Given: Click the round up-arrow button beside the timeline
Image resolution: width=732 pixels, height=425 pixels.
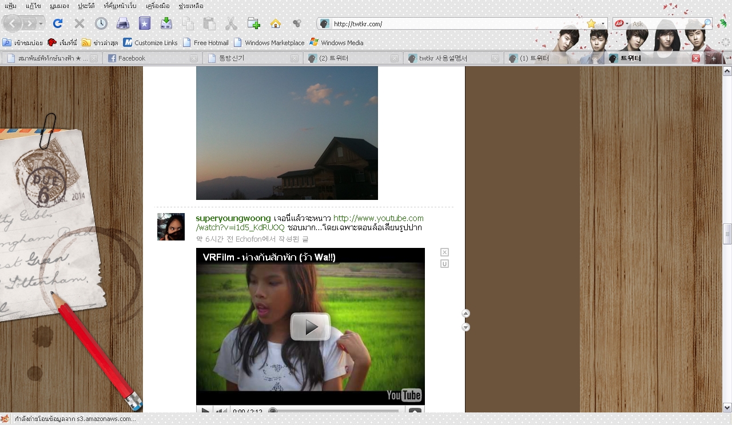Looking at the screenshot, I should point(466,313).
